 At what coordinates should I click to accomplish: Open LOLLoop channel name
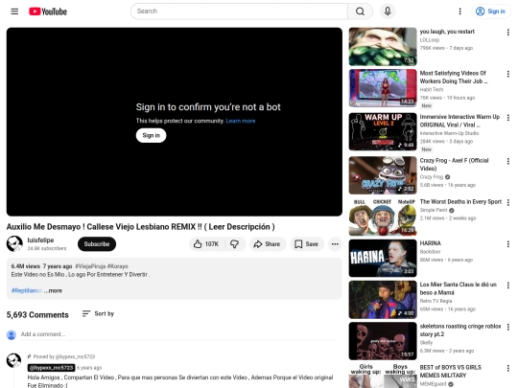pyautogui.click(x=430, y=40)
